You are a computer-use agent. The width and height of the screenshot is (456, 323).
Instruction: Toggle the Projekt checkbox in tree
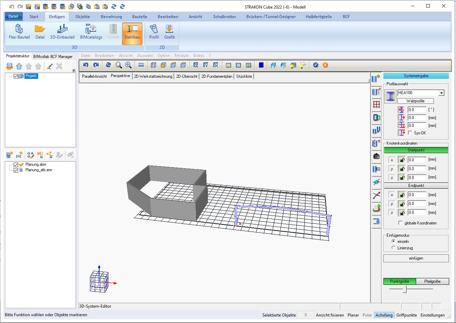tap(16, 76)
